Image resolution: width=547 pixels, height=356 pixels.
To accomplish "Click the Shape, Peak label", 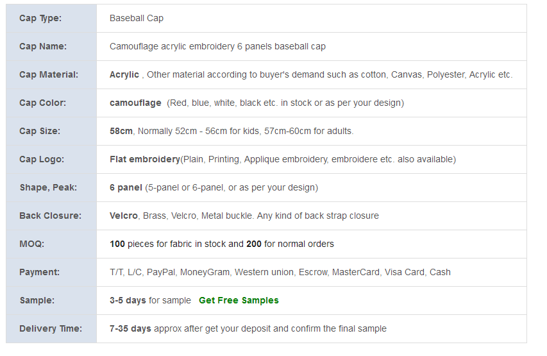I will point(48,187).
